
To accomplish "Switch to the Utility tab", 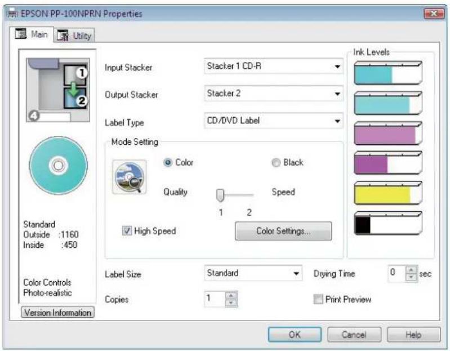I will point(74,35).
